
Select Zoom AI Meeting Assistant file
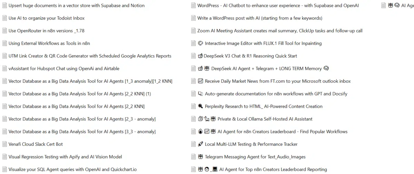[279, 31]
